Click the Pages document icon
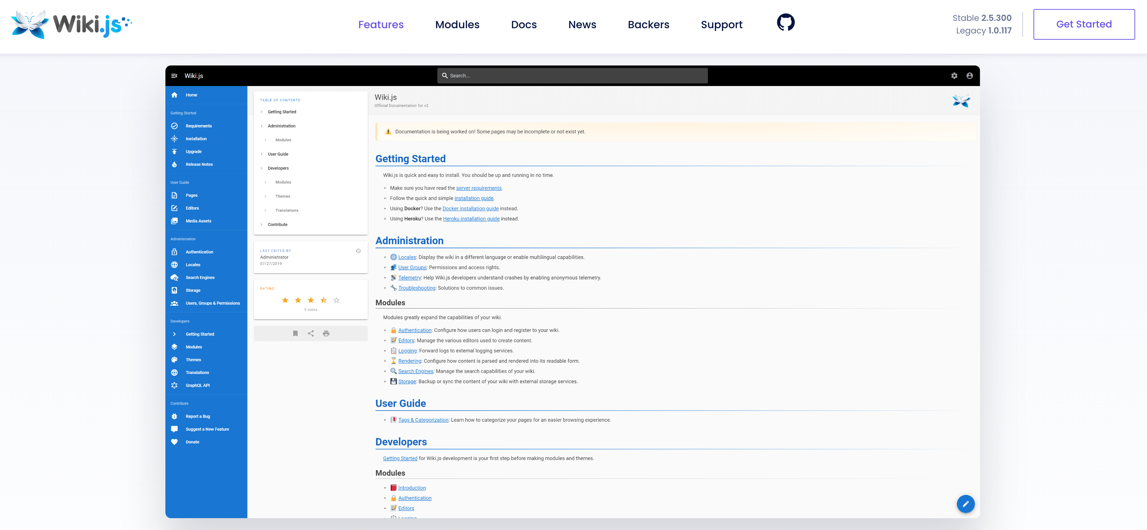 [x=174, y=195]
